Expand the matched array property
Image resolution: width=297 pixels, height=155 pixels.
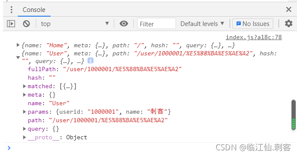[24, 86]
